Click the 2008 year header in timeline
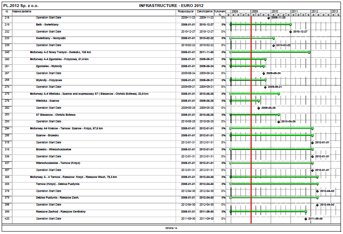The image size is (343, 234). point(235,12)
